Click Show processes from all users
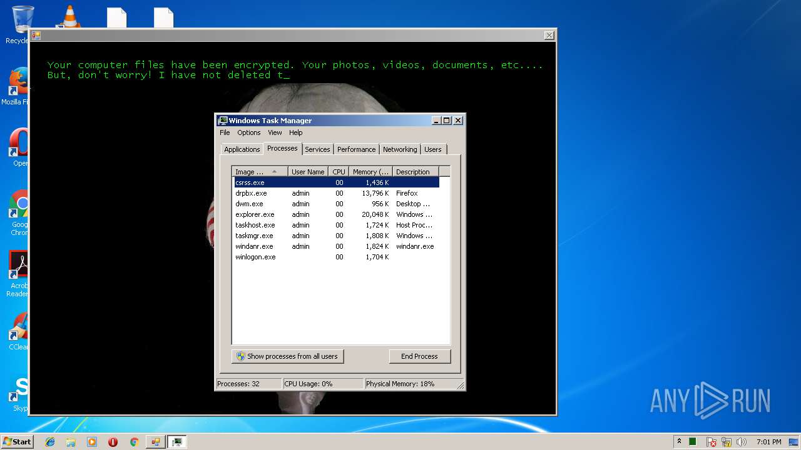 (287, 356)
